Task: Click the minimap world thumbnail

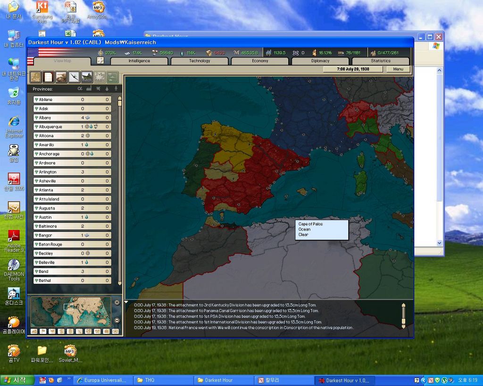Action: coord(71,312)
